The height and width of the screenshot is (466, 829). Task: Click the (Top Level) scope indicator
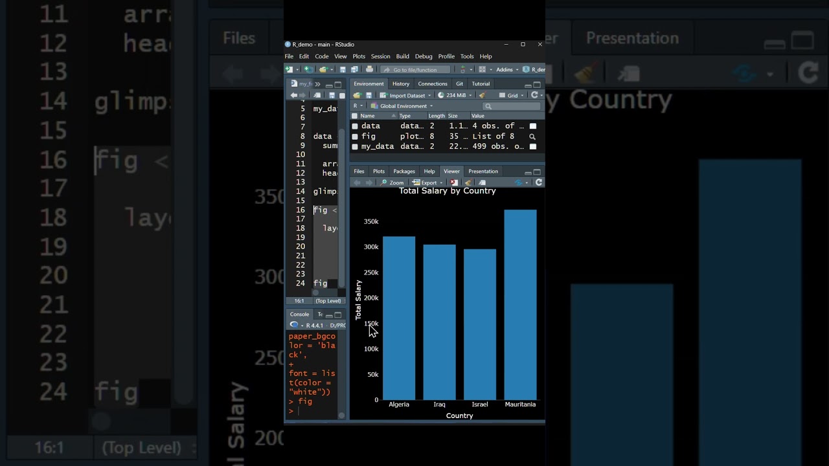[328, 301]
